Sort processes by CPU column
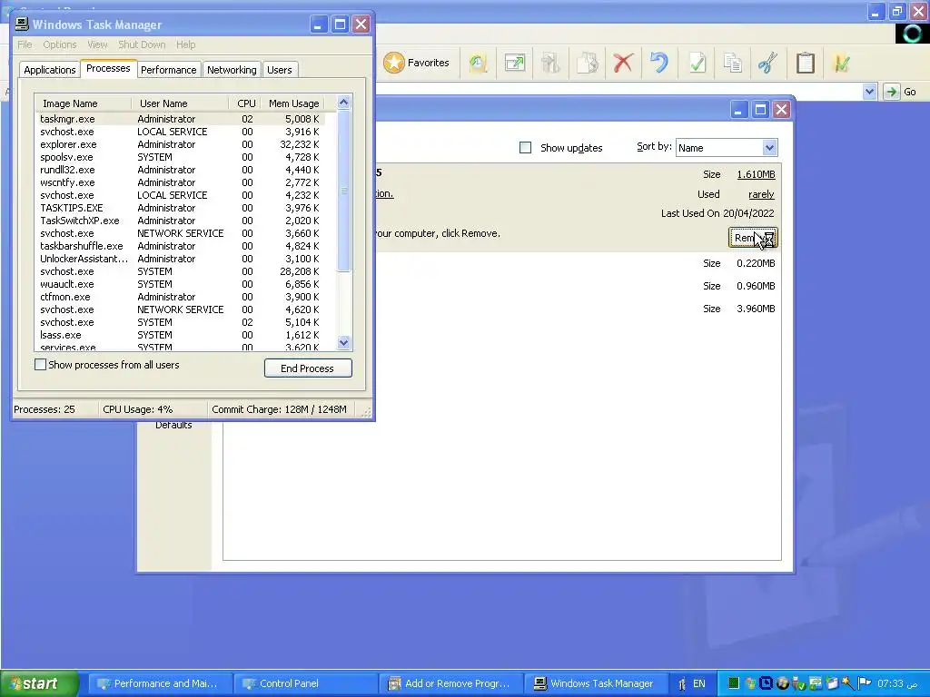The height and width of the screenshot is (697, 930). pos(245,103)
